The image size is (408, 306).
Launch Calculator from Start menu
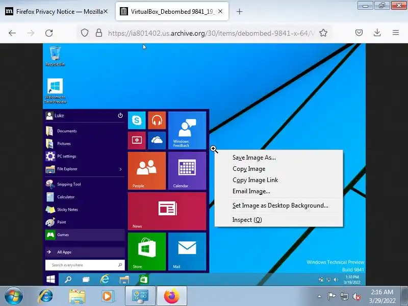(x=85, y=197)
